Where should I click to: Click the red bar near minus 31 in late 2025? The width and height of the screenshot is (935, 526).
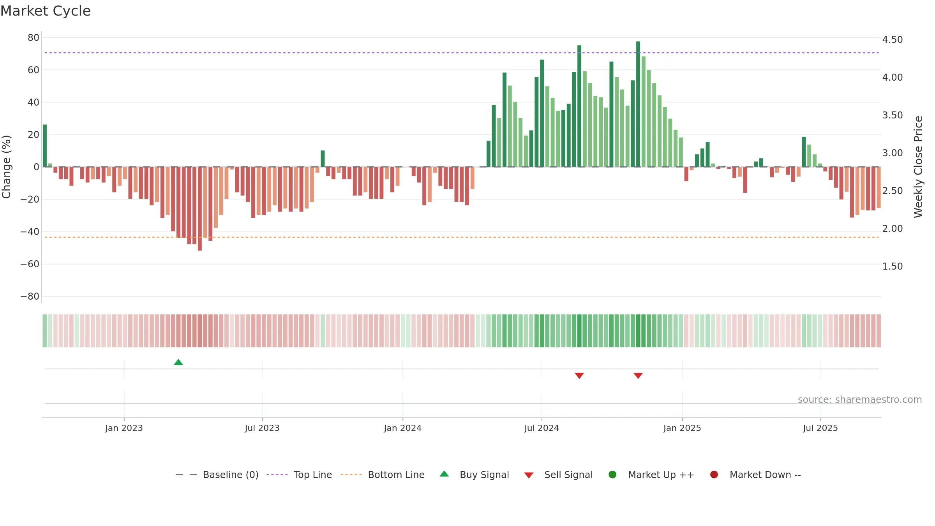(x=852, y=192)
